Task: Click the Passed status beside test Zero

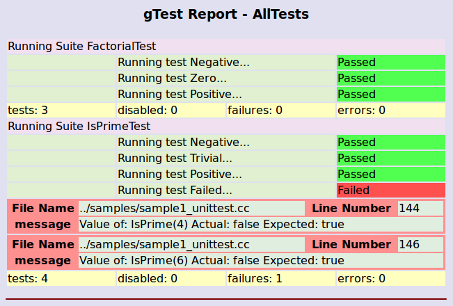Action: click(x=390, y=78)
